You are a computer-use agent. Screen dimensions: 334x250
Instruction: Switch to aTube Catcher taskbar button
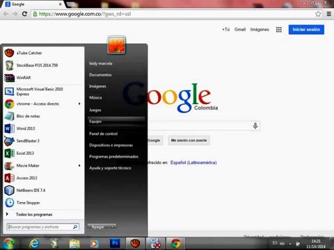(135, 244)
